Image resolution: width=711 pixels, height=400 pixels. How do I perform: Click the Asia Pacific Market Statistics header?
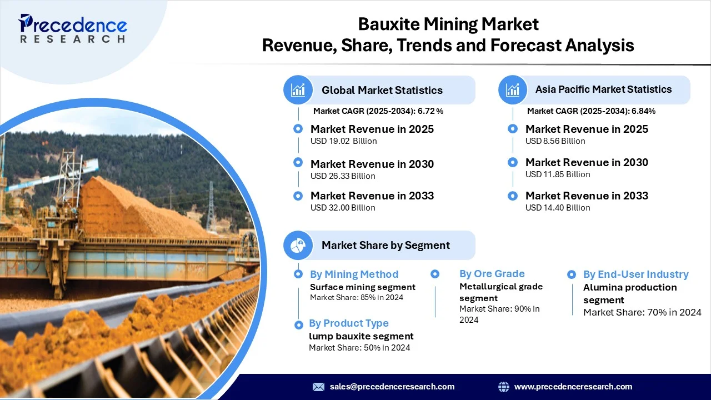pyautogui.click(x=603, y=89)
